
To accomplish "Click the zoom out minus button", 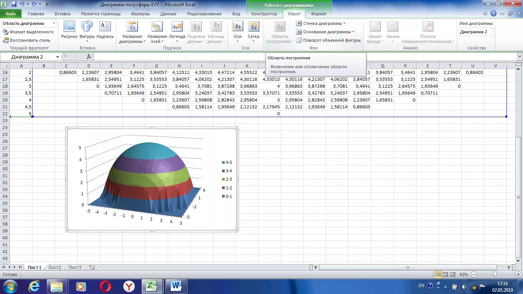I will point(474,274).
